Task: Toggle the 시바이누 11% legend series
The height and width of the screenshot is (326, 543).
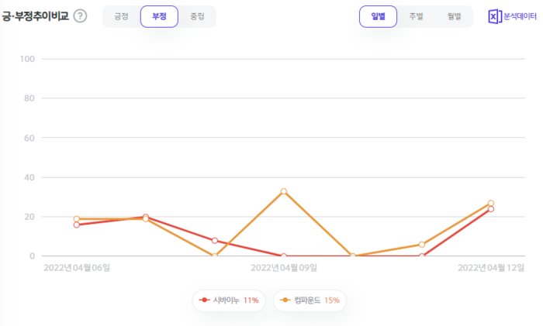Action: pyautogui.click(x=230, y=300)
